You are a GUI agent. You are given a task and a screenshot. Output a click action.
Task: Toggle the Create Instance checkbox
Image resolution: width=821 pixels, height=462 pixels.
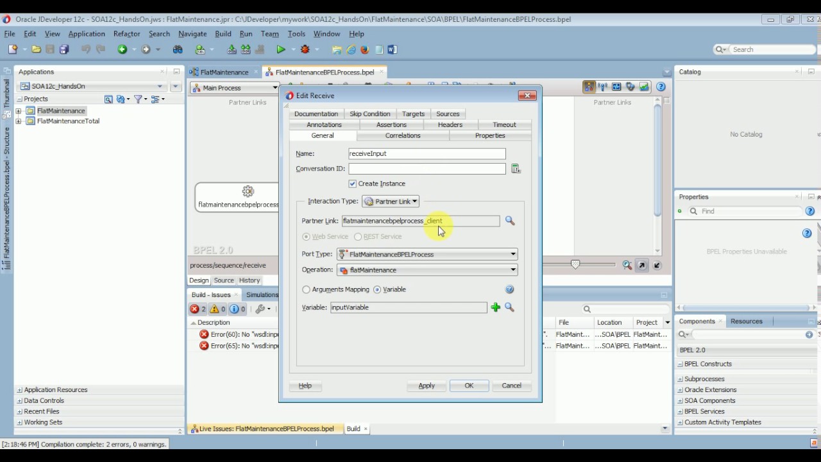[x=352, y=184]
